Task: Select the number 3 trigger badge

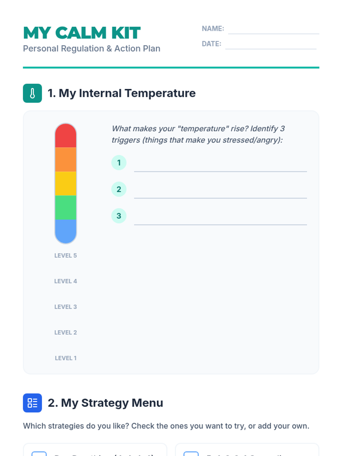Action: (x=119, y=216)
